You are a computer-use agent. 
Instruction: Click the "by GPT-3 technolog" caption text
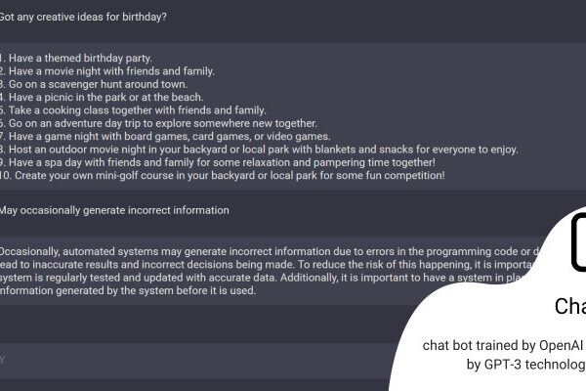[525, 365]
